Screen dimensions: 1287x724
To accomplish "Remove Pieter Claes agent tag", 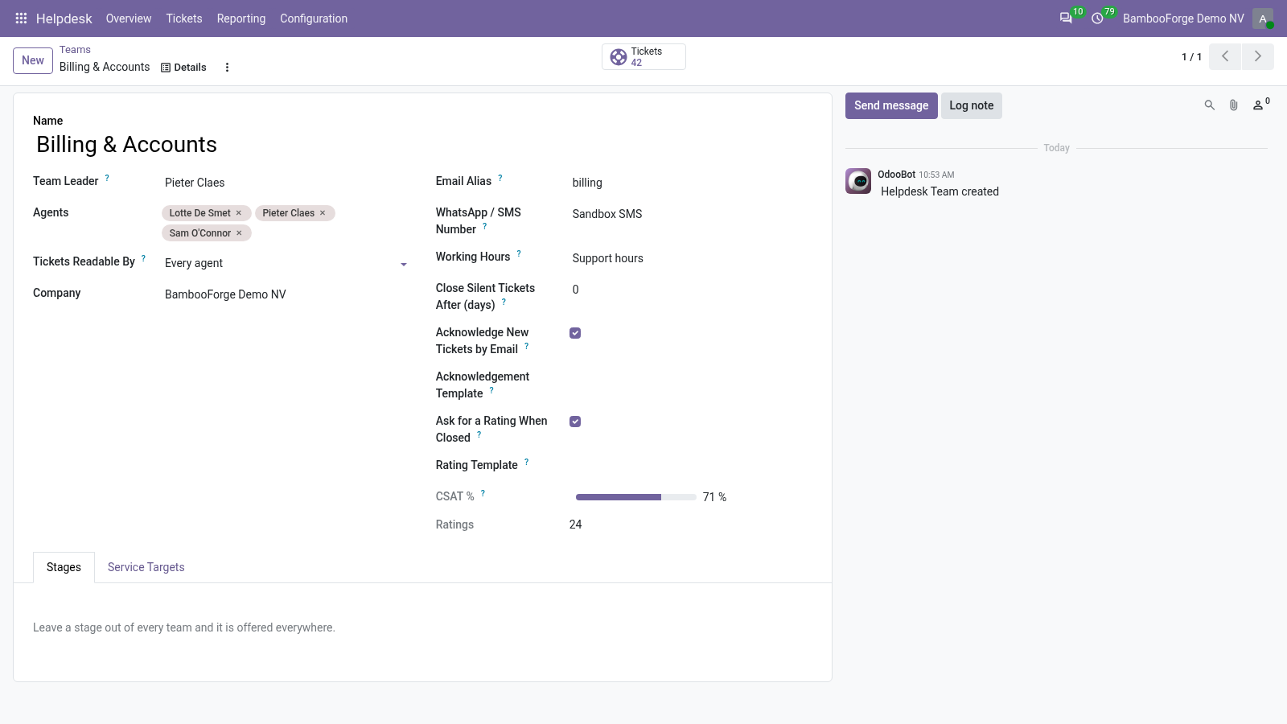I will [x=323, y=213].
